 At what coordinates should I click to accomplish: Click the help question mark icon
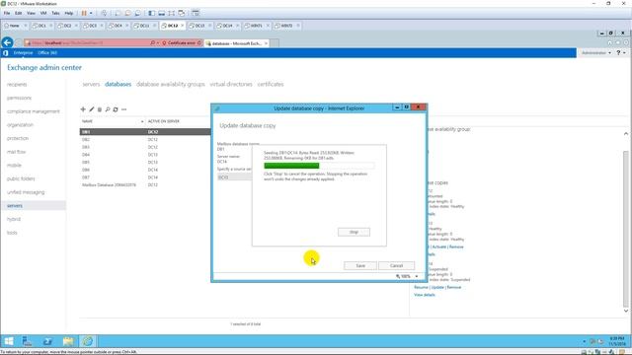pos(619,52)
